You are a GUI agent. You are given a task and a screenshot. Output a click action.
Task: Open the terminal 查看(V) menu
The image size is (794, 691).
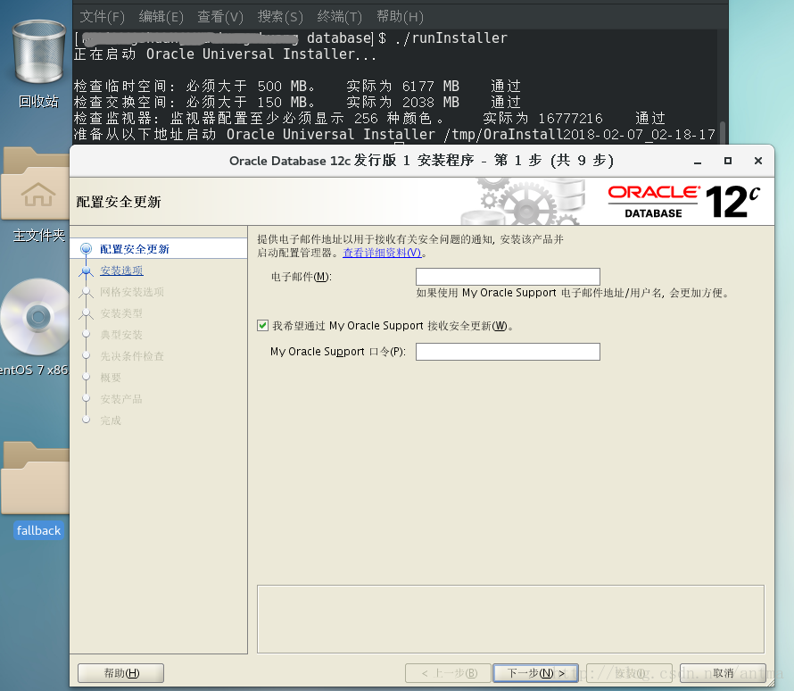(x=220, y=17)
